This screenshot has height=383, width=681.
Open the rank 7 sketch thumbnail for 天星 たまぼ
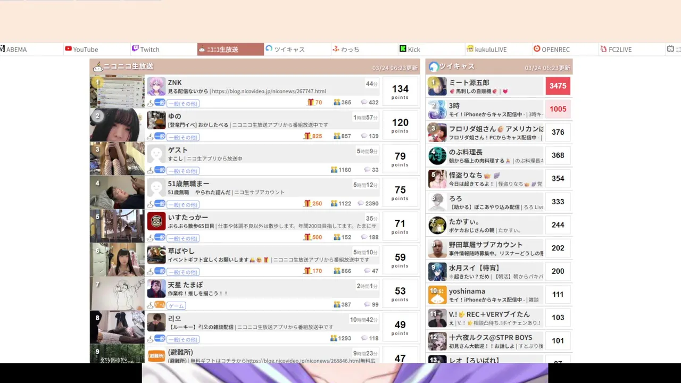[x=117, y=294]
